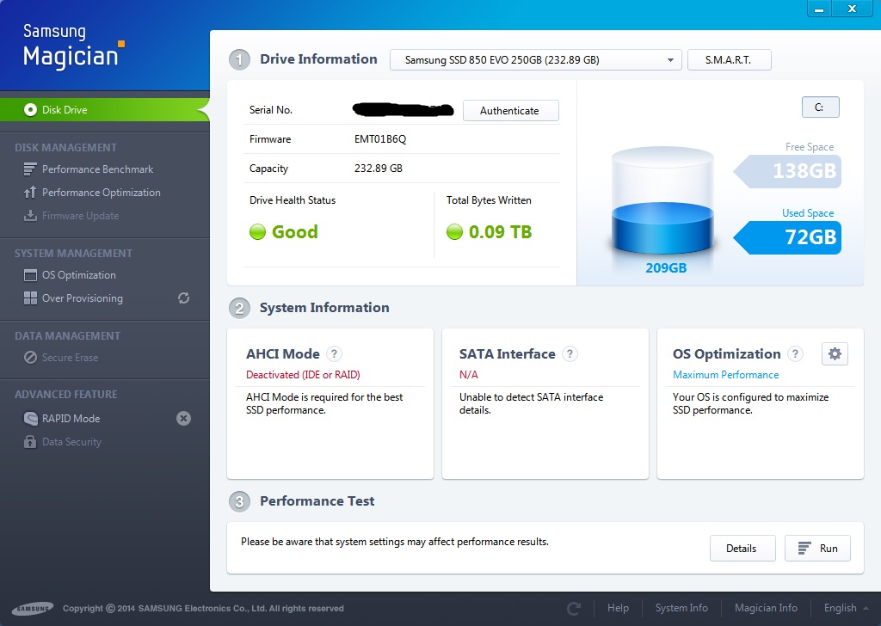The image size is (881, 626).
Task: Select Disk Drive in sidebar
Action: click(104, 109)
